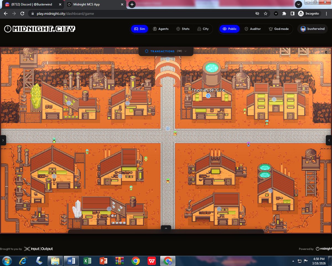Go back in browser history
The height and width of the screenshot is (266, 332).
(x=6, y=13)
